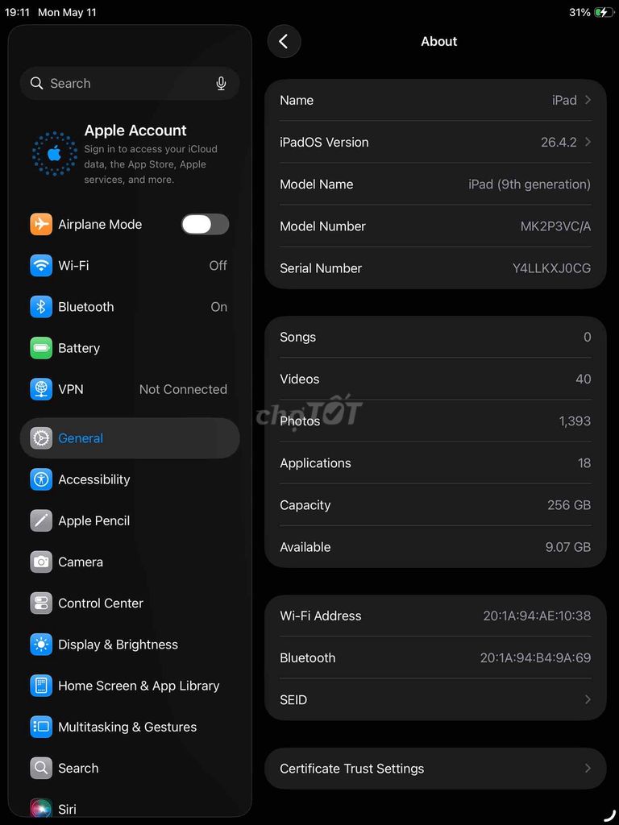Tap the About page title
This screenshot has height=825, width=619.
coord(439,42)
